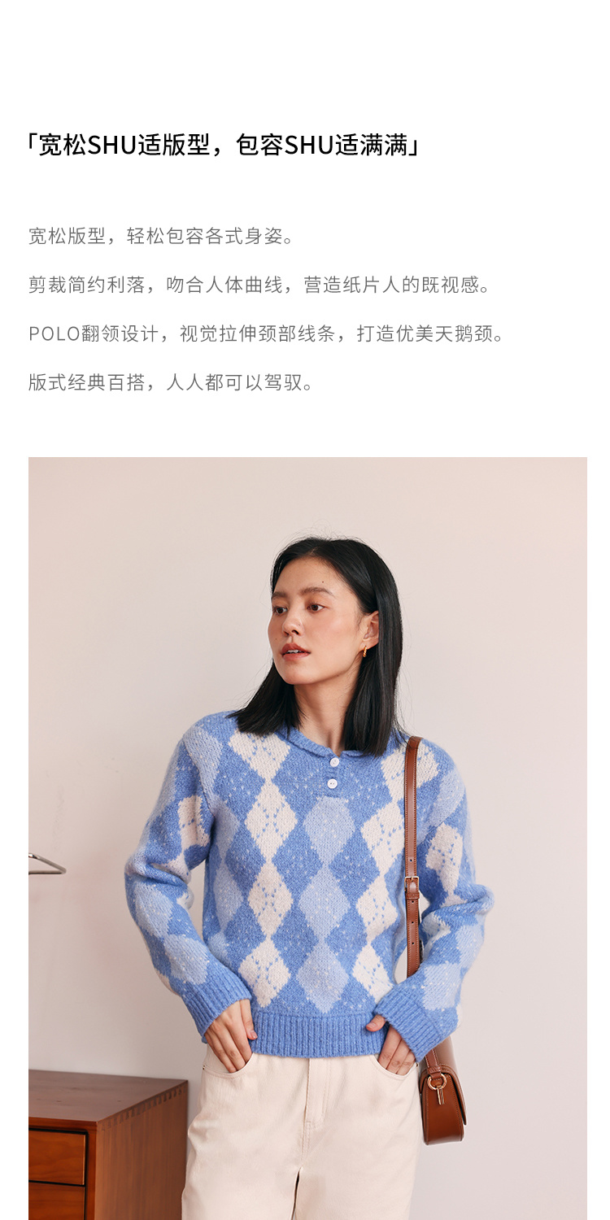
Task: Click the cream white trousers
Action: pos(301,1135)
